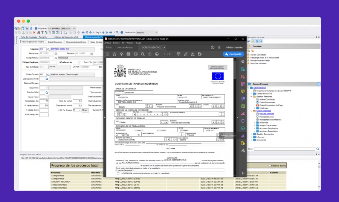This screenshot has height=202, width=339.
Task: Open the Protect shield tool in Acrobat sidebar
Action: (243, 121)
